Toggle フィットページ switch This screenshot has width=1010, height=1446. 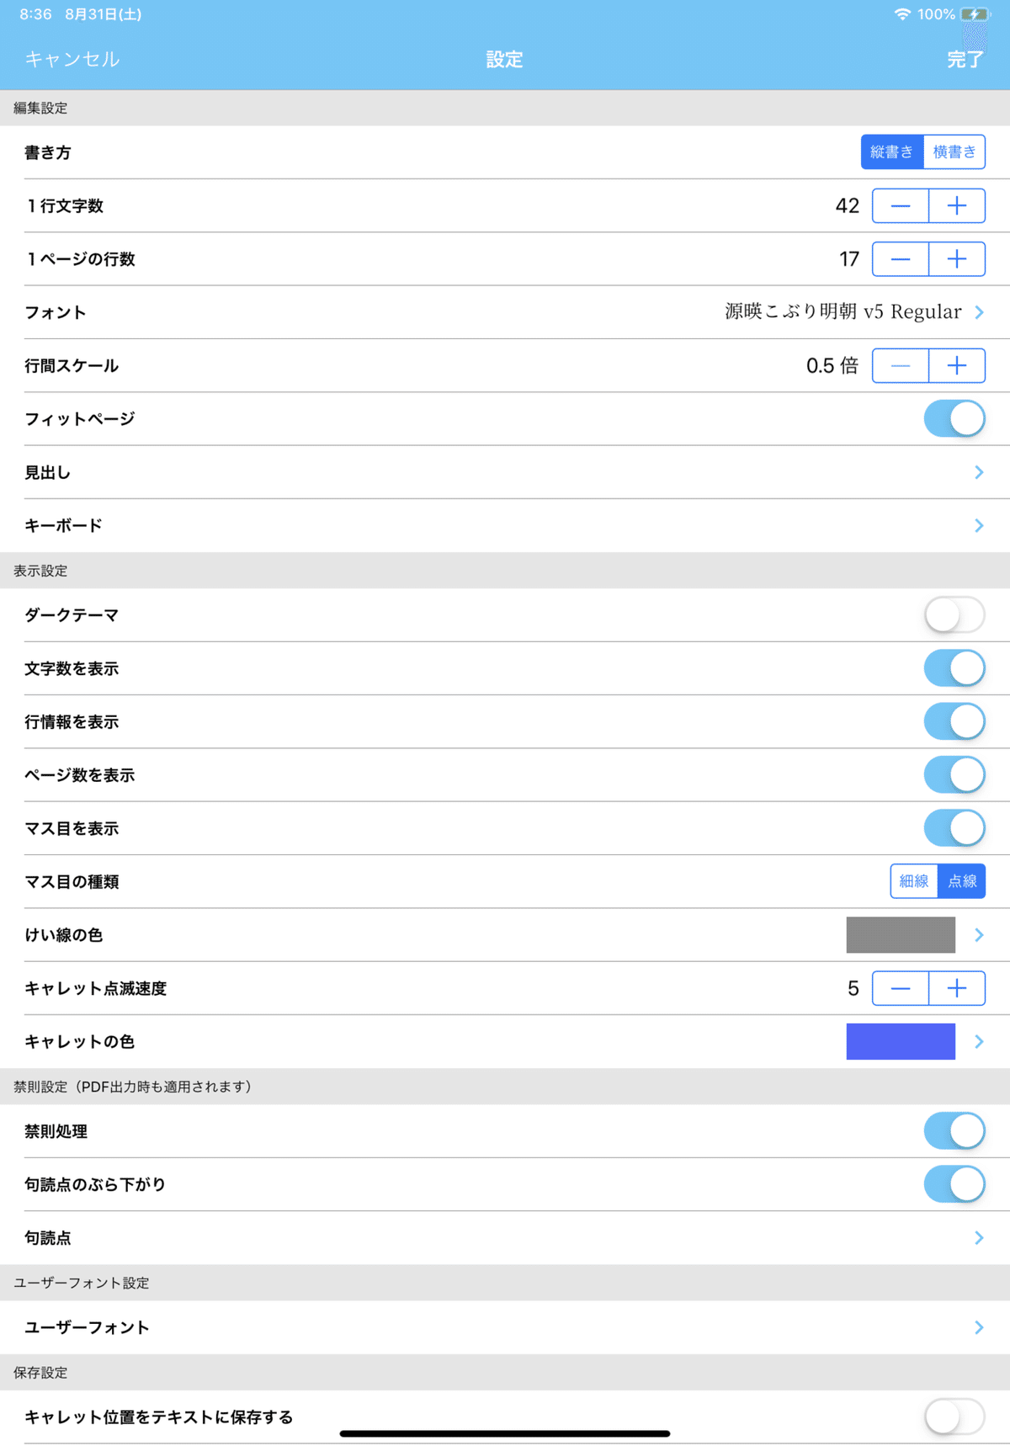(954, 418)
